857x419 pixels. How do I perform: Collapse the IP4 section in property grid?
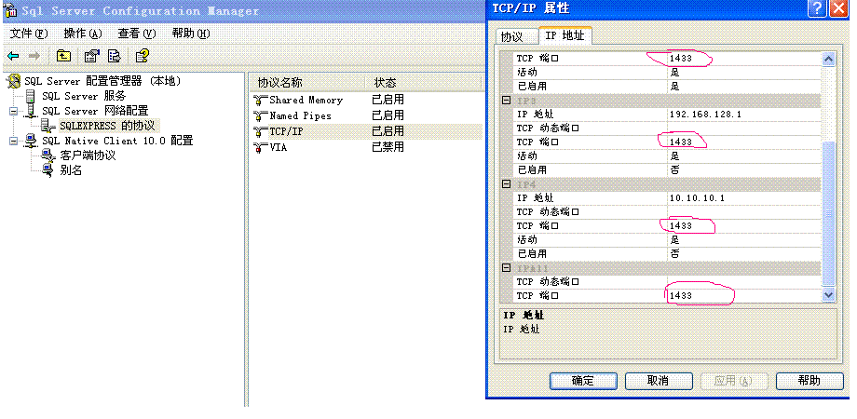point(506,184)
